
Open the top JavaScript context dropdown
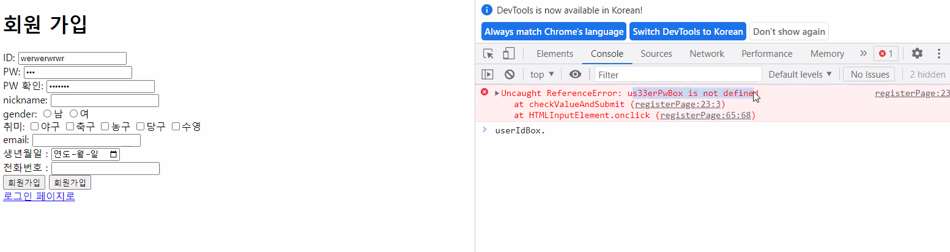point(542,75)
